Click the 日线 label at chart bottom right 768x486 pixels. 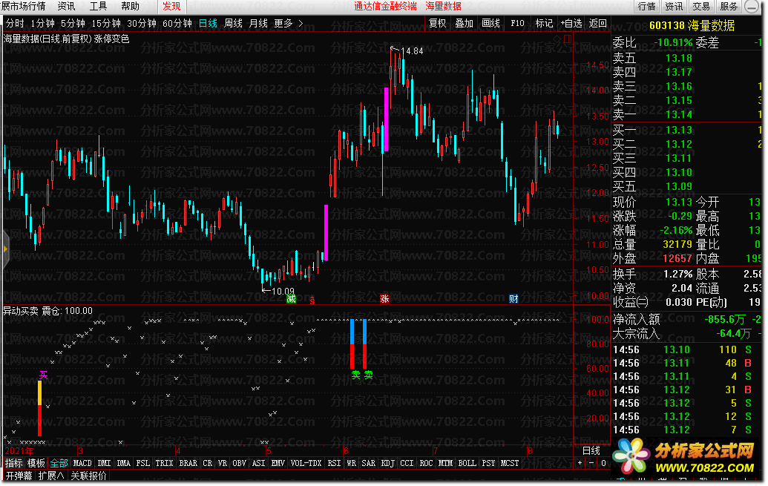[x=591, y=450]
